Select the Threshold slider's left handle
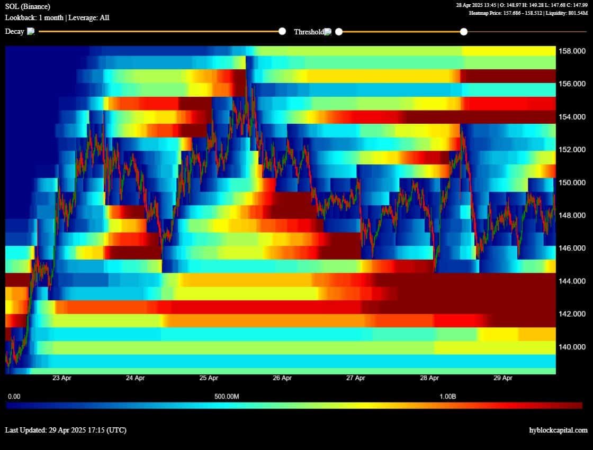The height and width of the screenshot is (450, 593). [x=339, y=32]
